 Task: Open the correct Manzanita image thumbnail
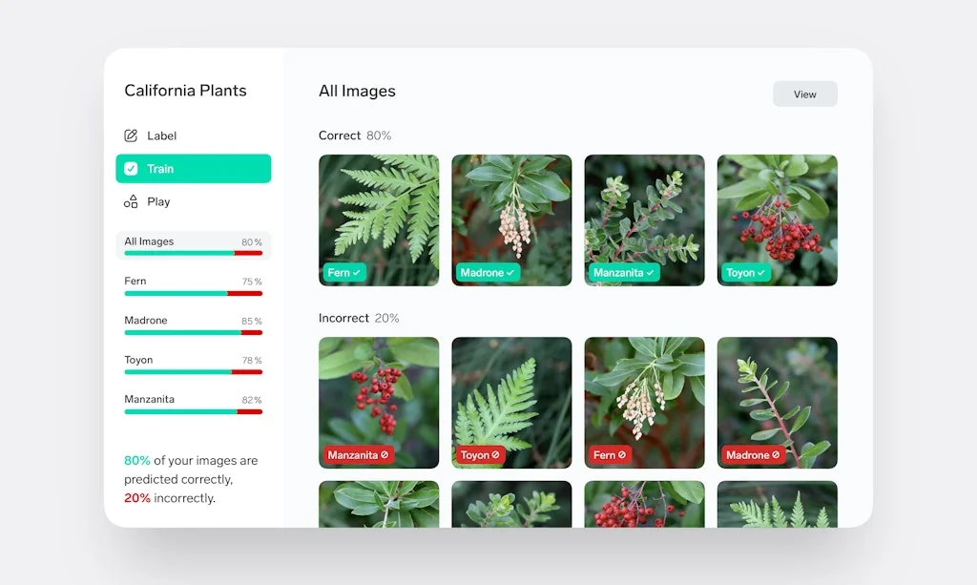pos(644,220)
